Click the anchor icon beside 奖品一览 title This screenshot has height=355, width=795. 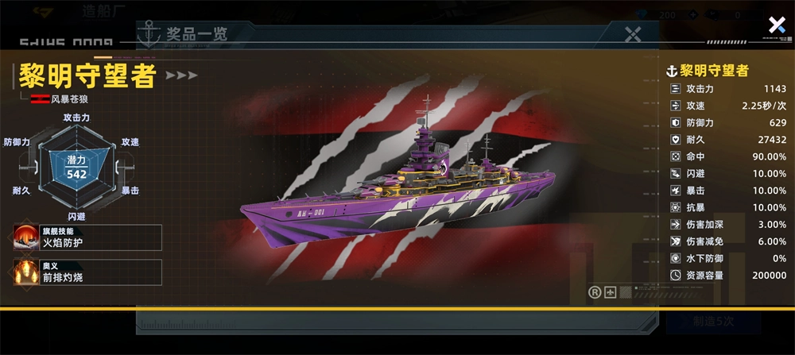149,34
